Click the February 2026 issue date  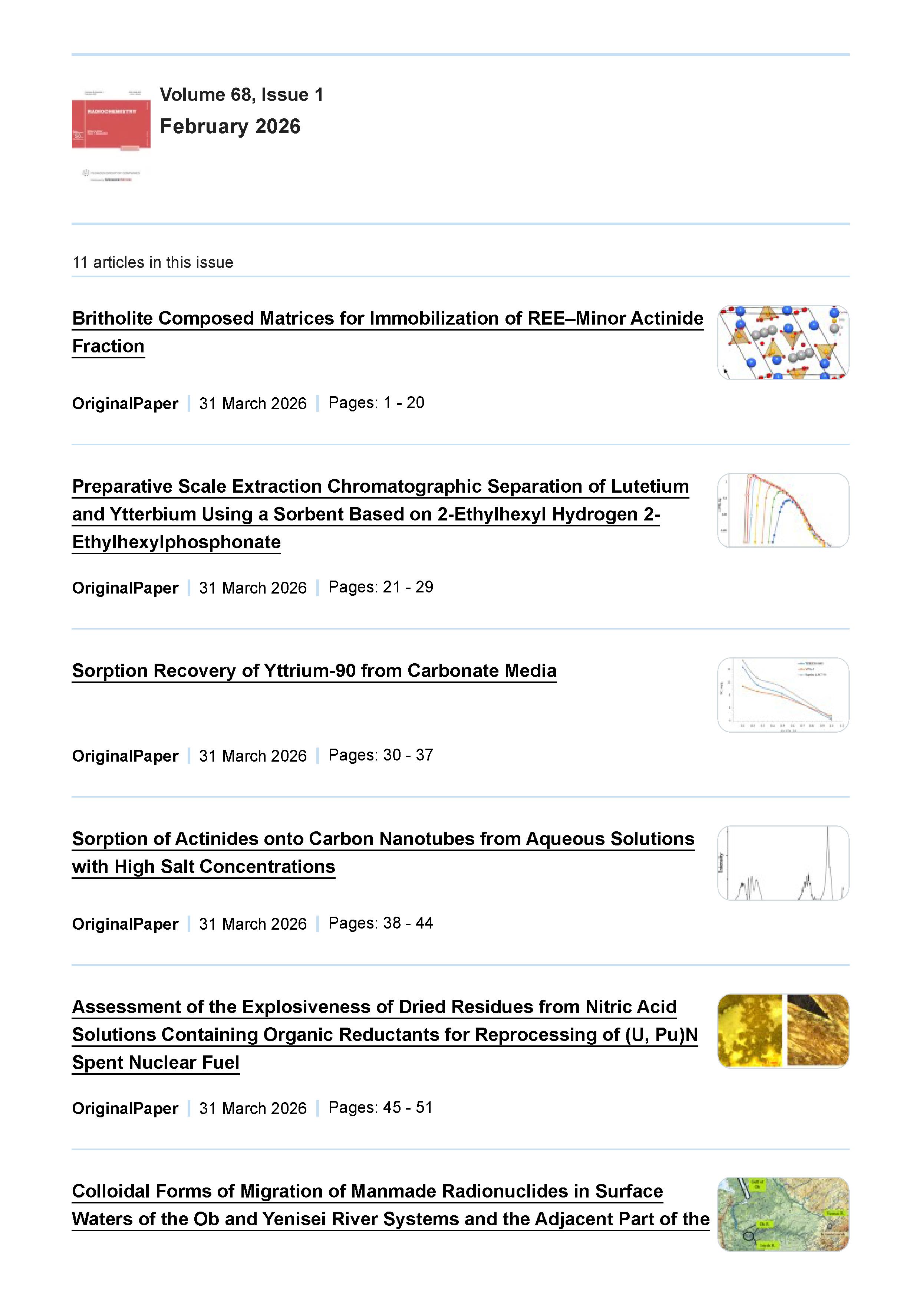(230, 127)
